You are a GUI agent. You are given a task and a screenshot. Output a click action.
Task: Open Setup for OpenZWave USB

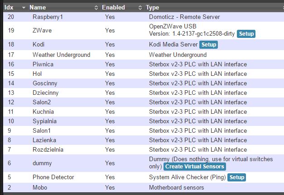246,34
